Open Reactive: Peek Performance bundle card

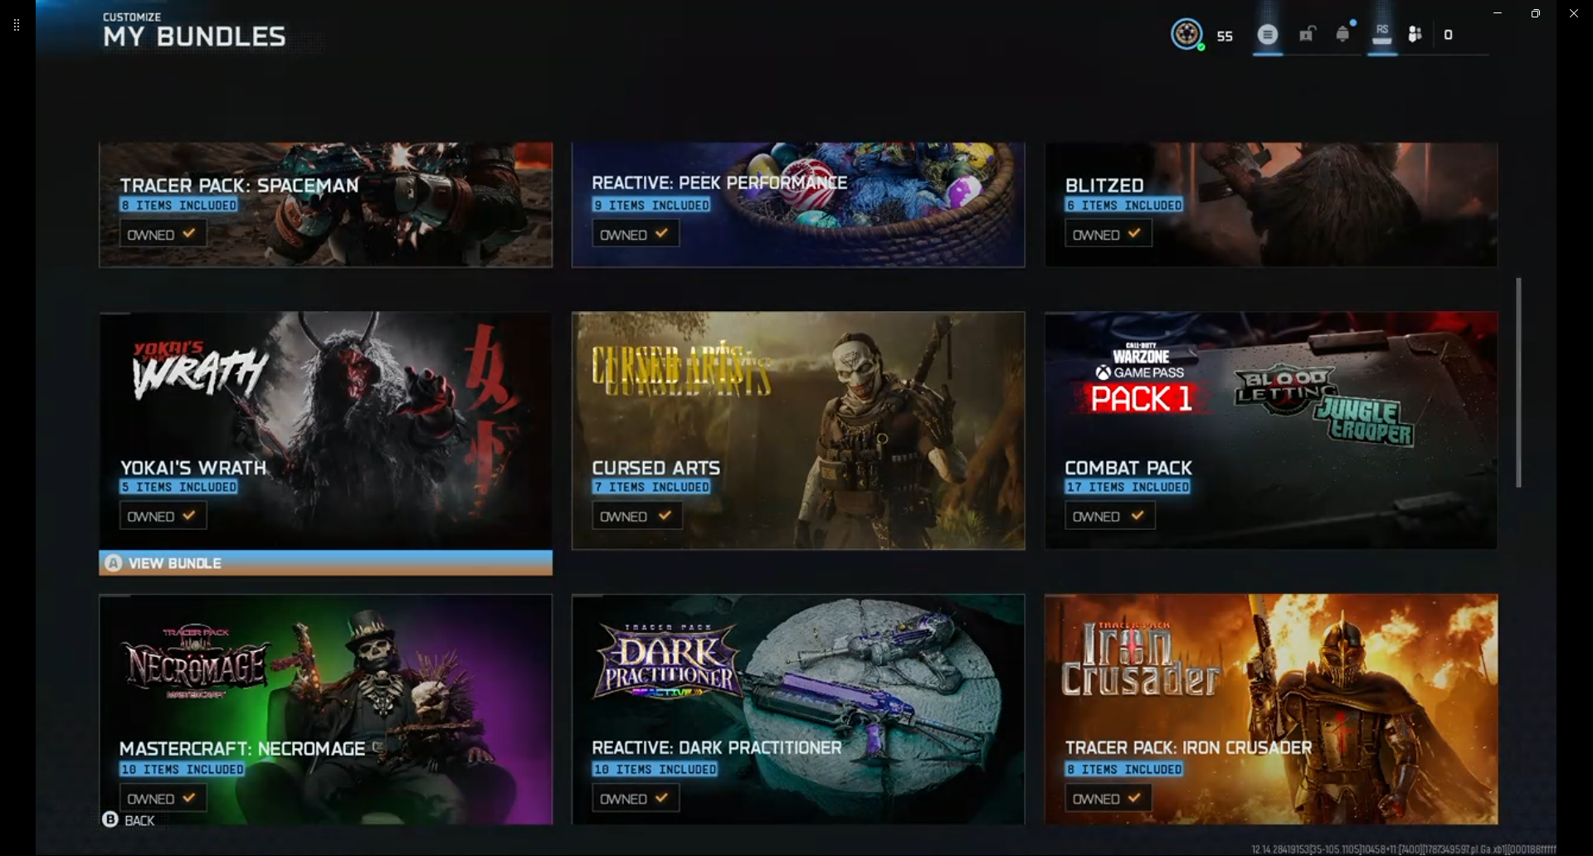(798, 205)
